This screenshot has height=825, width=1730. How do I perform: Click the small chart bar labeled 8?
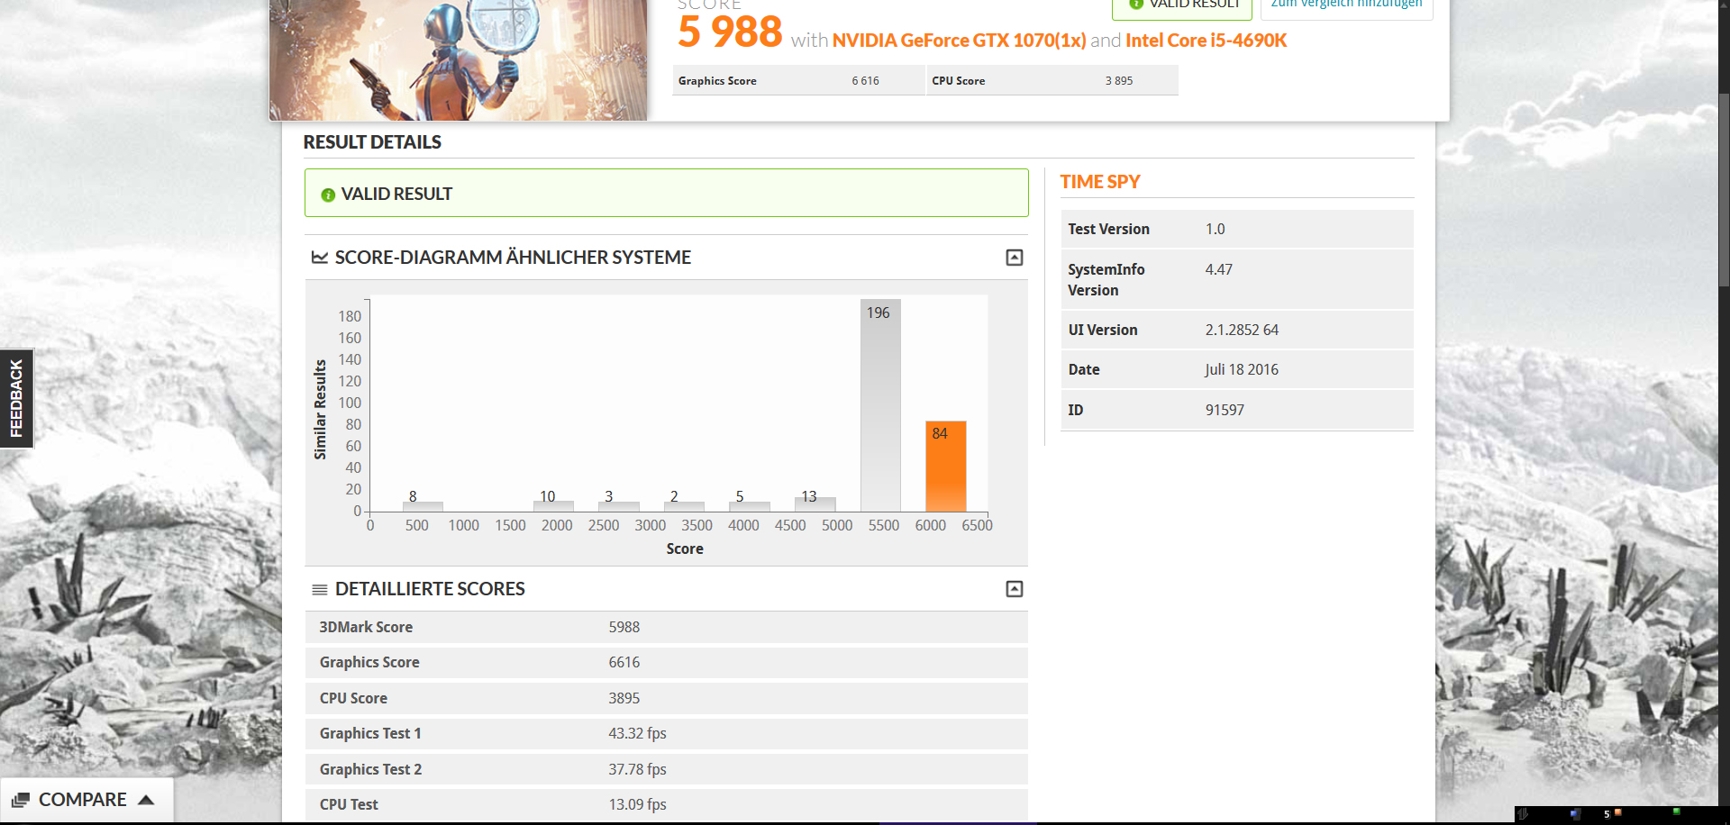(x=423, y=507)
